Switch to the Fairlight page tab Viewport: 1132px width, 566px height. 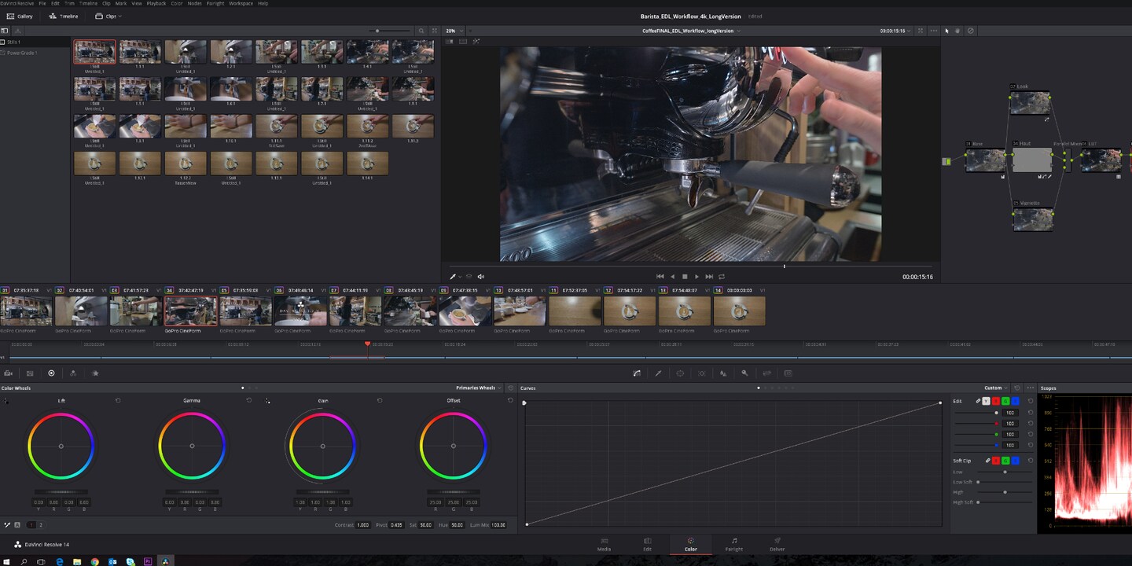coord(734,544)
